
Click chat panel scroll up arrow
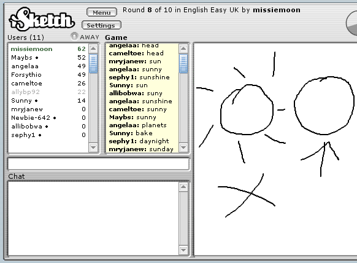point(183,187)
